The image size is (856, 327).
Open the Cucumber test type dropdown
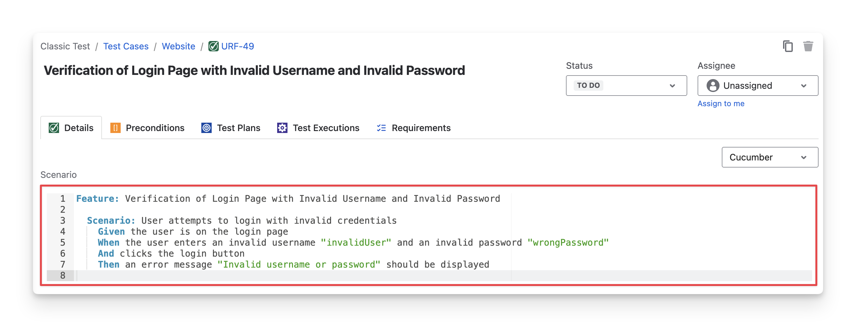tap(770, 157)
